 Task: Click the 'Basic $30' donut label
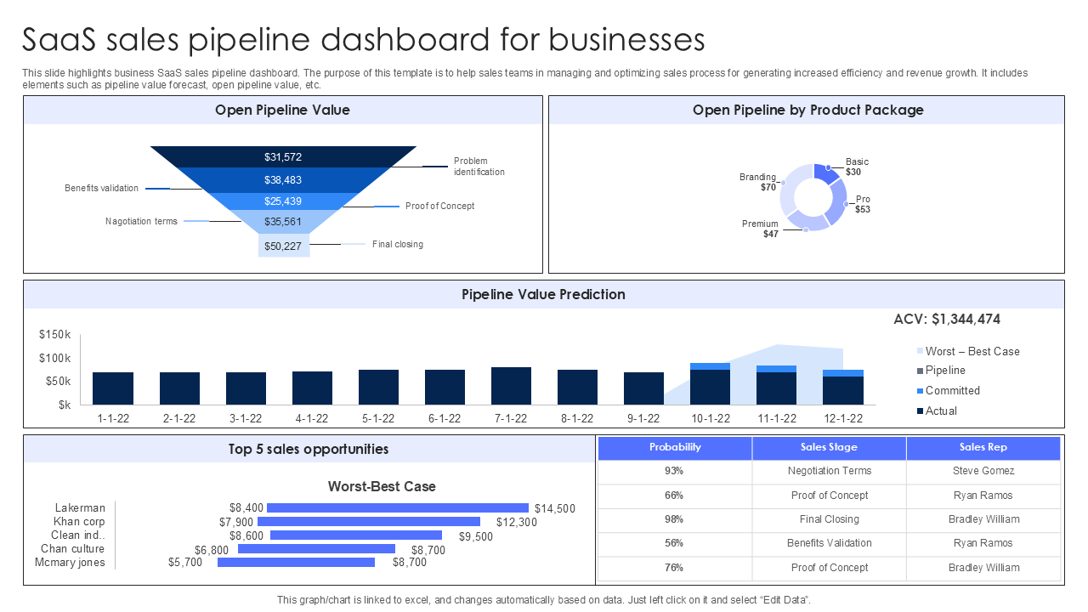[857, 167]
